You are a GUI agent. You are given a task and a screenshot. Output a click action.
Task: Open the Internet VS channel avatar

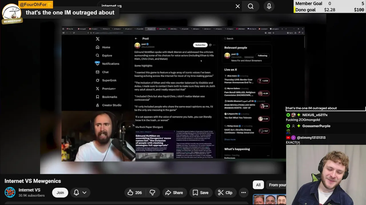coord(10,192)
